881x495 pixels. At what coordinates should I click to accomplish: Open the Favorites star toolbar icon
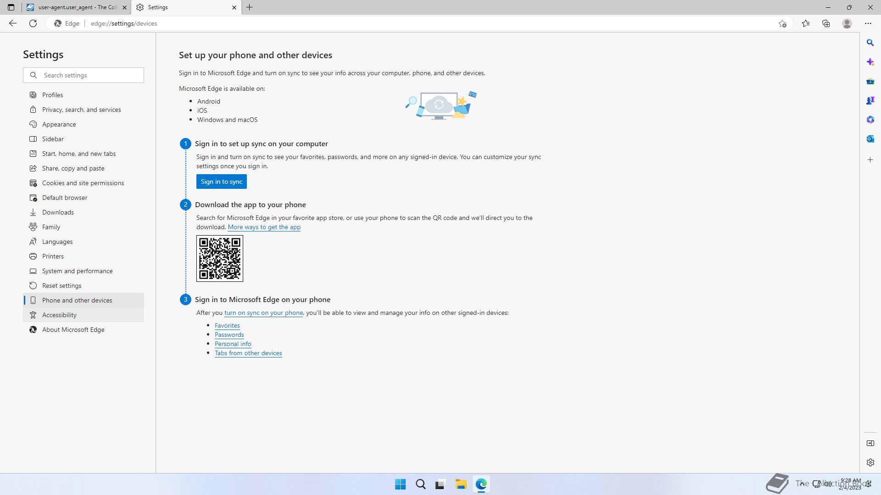[805, 23]
